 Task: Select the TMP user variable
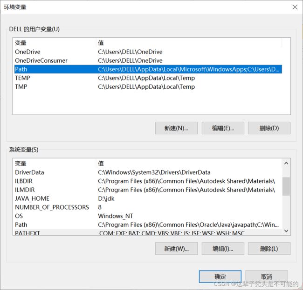21,86
